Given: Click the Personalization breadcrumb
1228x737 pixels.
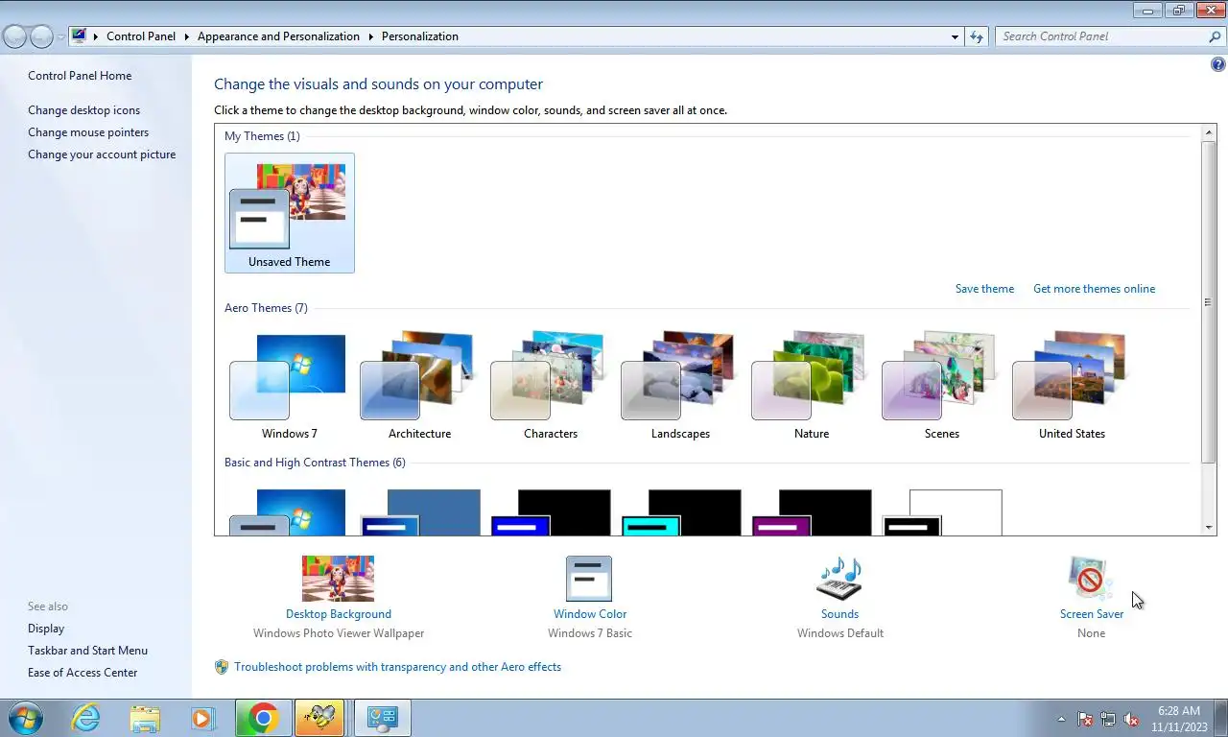Looking at the screenshot, I should 420,36.
